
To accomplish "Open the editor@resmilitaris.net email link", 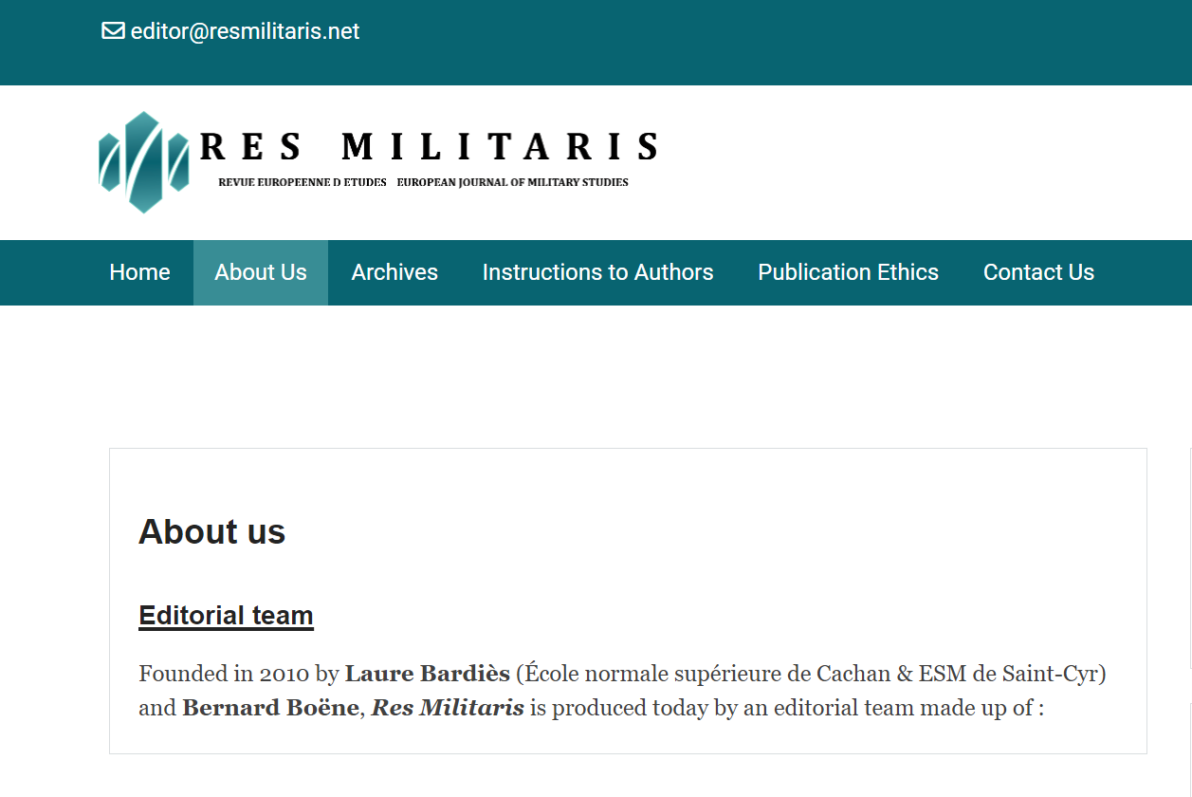I will coord(245,31).
